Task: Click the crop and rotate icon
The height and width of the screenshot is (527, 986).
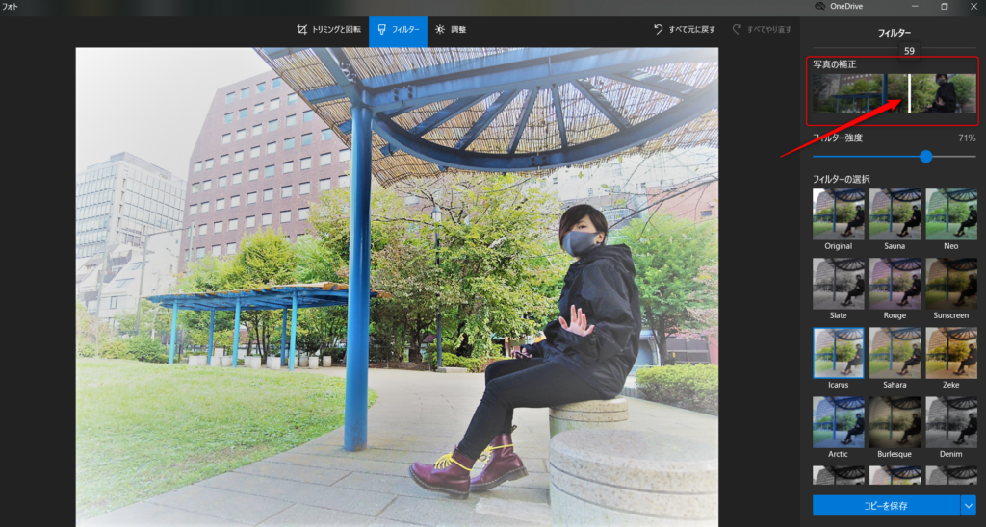Action: pyautogui.click(x=301, y=29)
